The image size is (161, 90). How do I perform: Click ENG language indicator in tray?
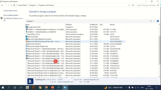pyautogui.click(x=142, y=87)
